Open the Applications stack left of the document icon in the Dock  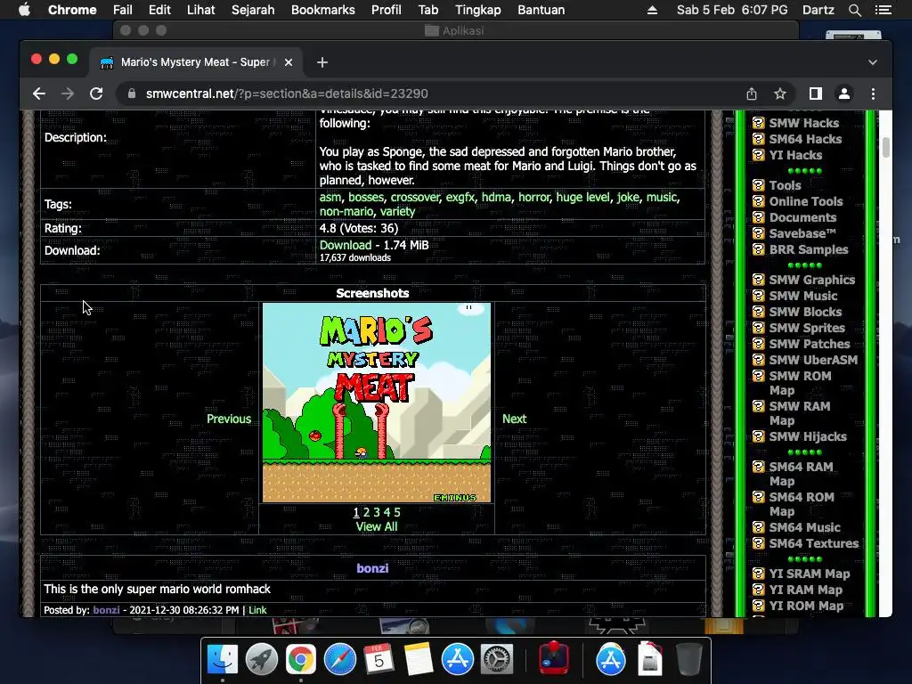pos(611,660)
